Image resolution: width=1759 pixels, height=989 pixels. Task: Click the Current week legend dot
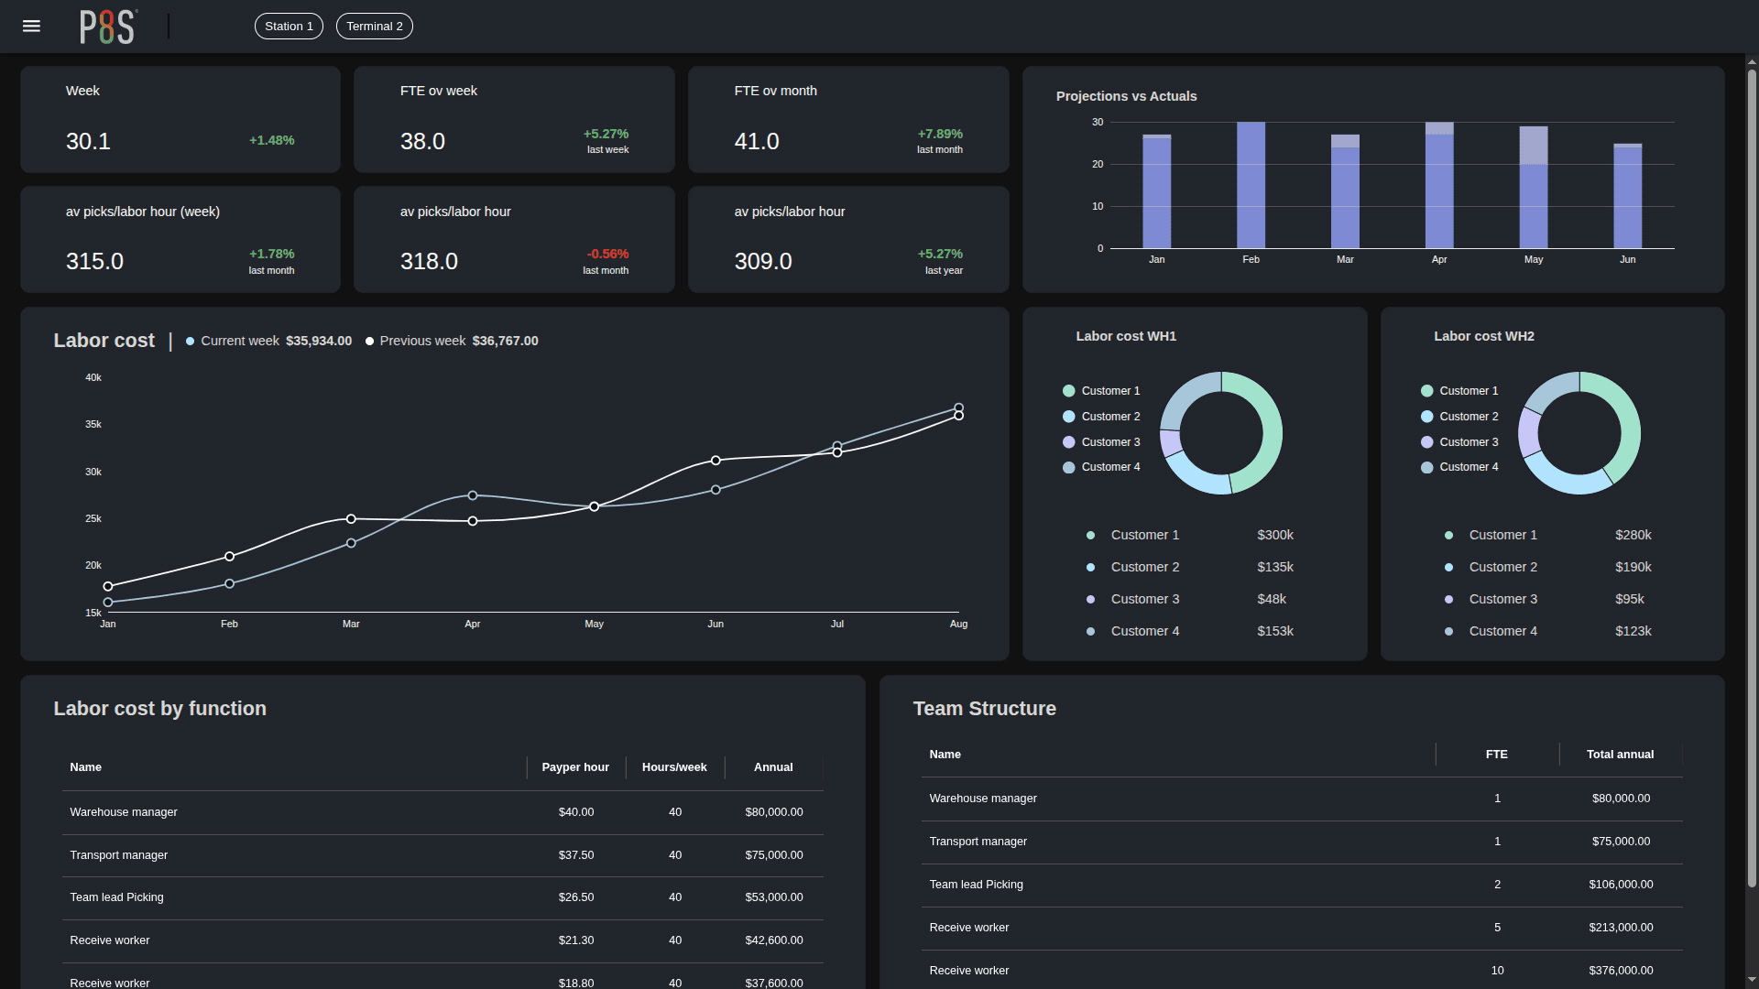click(x=191, y=341)
